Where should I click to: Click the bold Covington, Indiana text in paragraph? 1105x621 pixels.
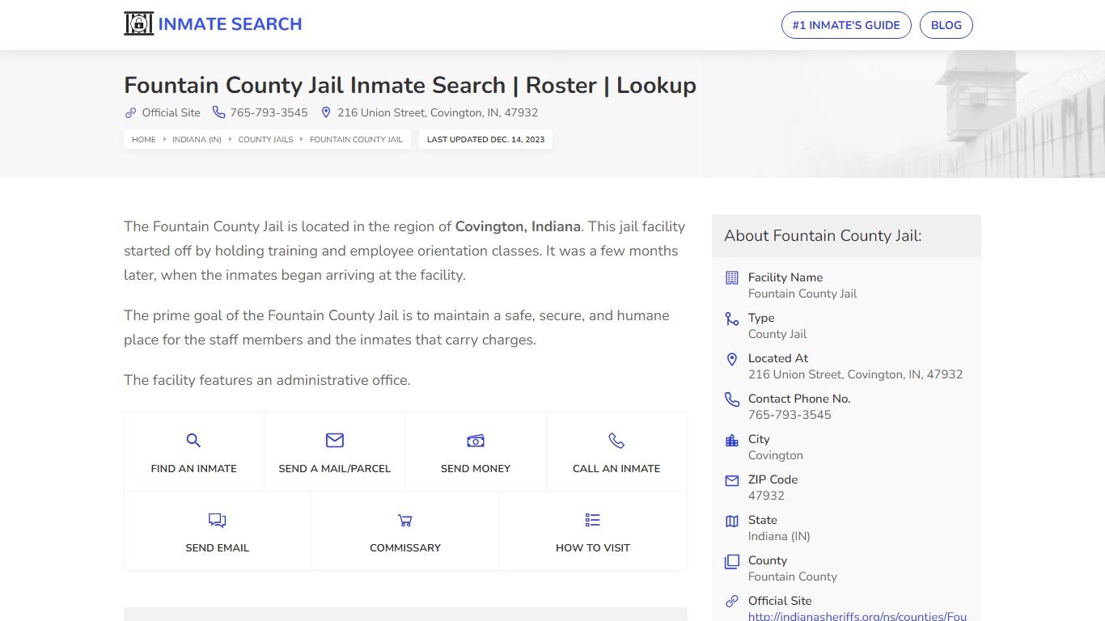(x=518, y=226)
